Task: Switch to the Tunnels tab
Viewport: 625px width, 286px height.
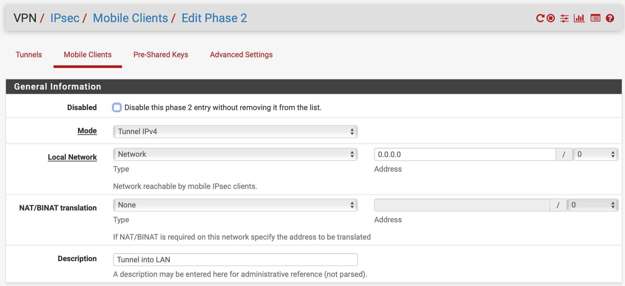Action: tap(29, 55)
